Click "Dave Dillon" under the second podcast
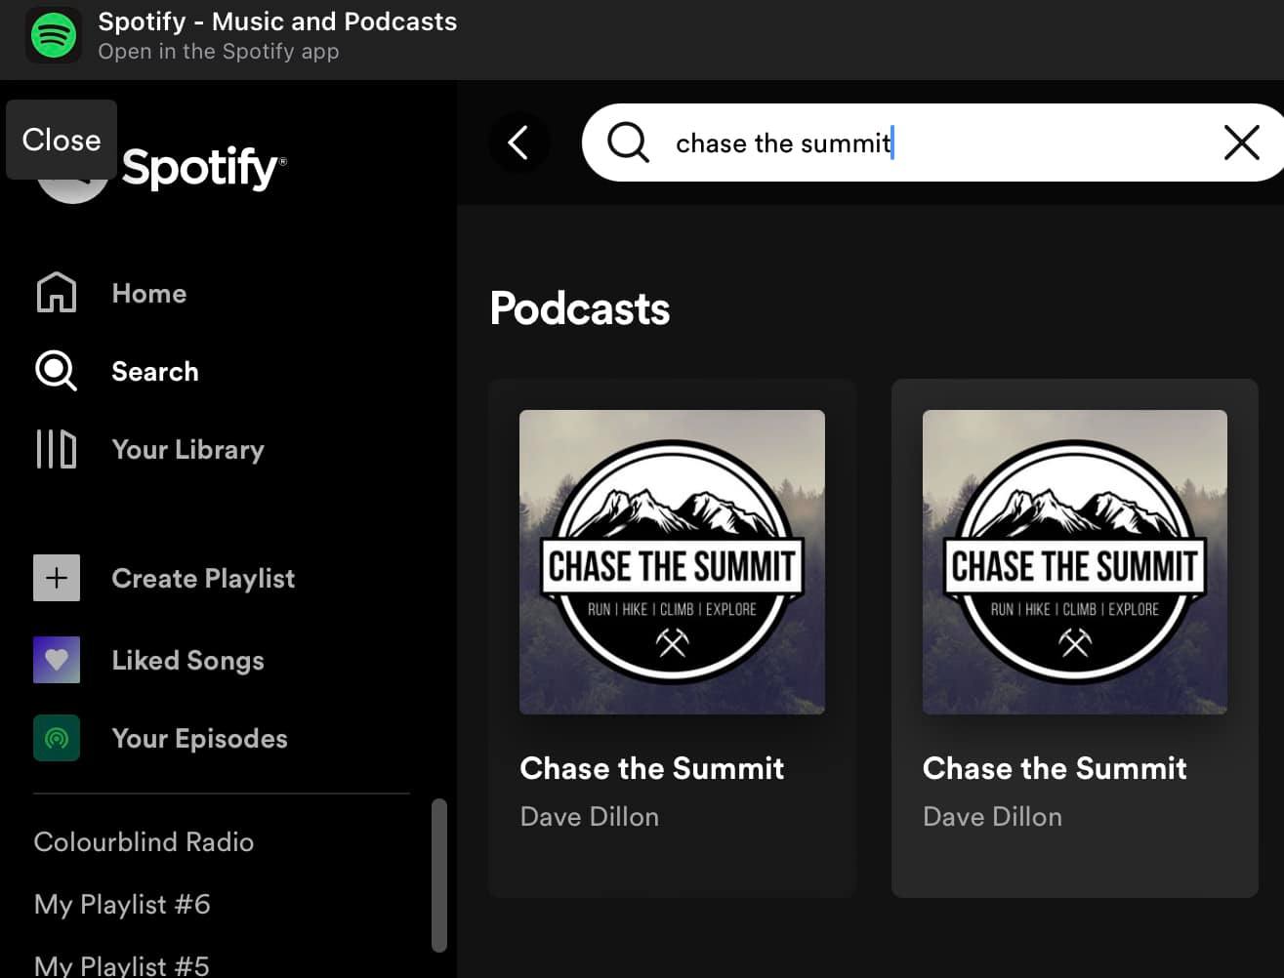 tap(992, 816)
